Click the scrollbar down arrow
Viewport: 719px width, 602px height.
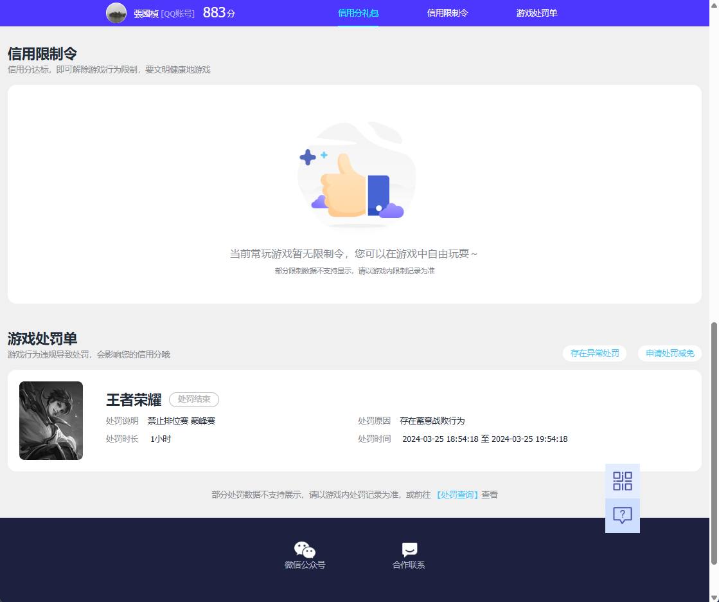[713, 597]
